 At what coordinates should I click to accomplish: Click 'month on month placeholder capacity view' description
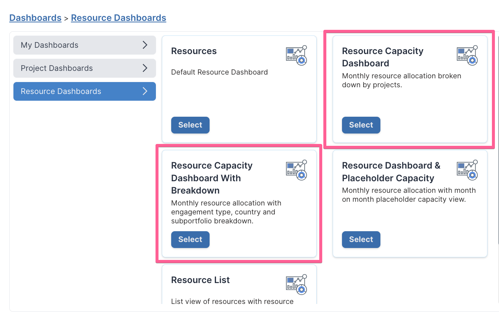[x=409, y=195]
